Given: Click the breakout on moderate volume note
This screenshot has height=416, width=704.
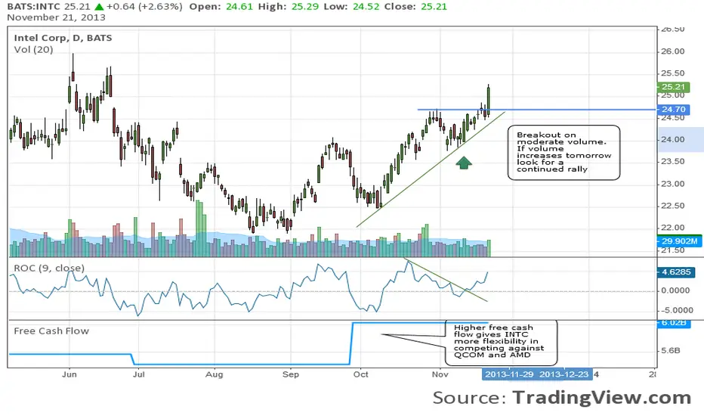Looking at the screenshot, I should click(x=564, y=153).
